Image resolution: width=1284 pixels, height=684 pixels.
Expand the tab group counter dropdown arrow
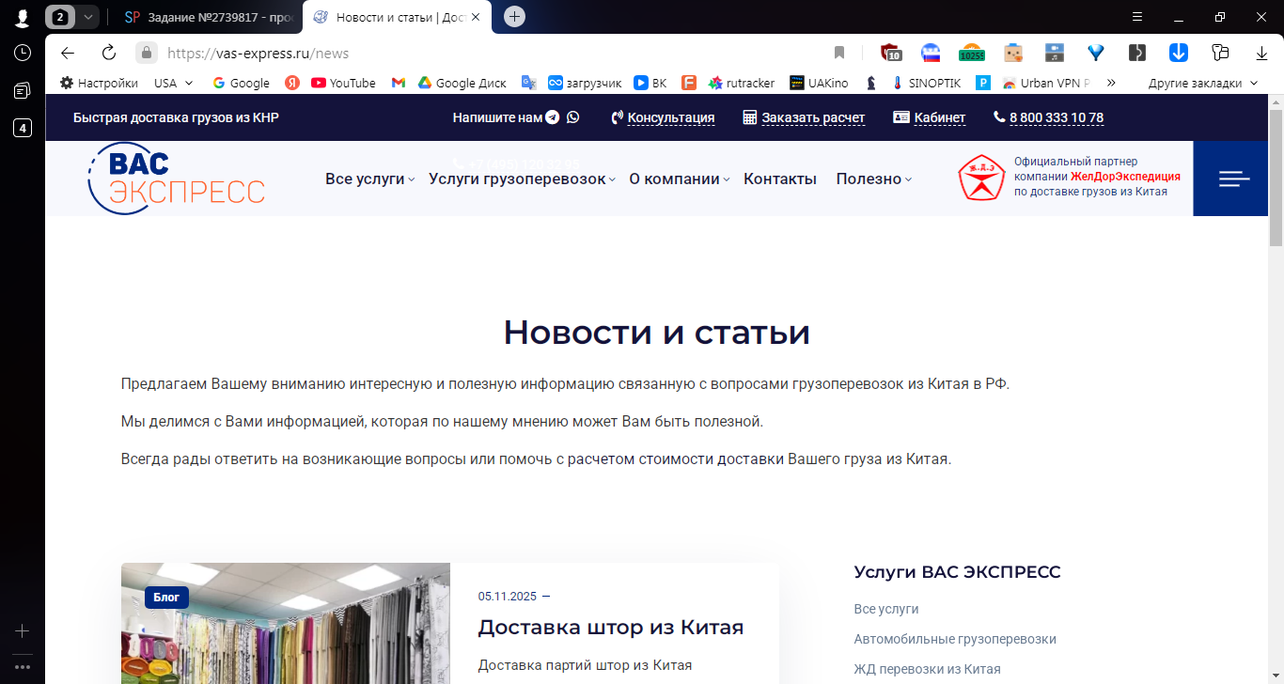(88, 17)
